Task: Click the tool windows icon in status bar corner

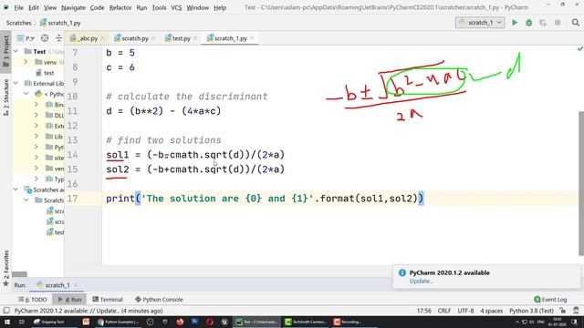Action: [x=6, y=311]
